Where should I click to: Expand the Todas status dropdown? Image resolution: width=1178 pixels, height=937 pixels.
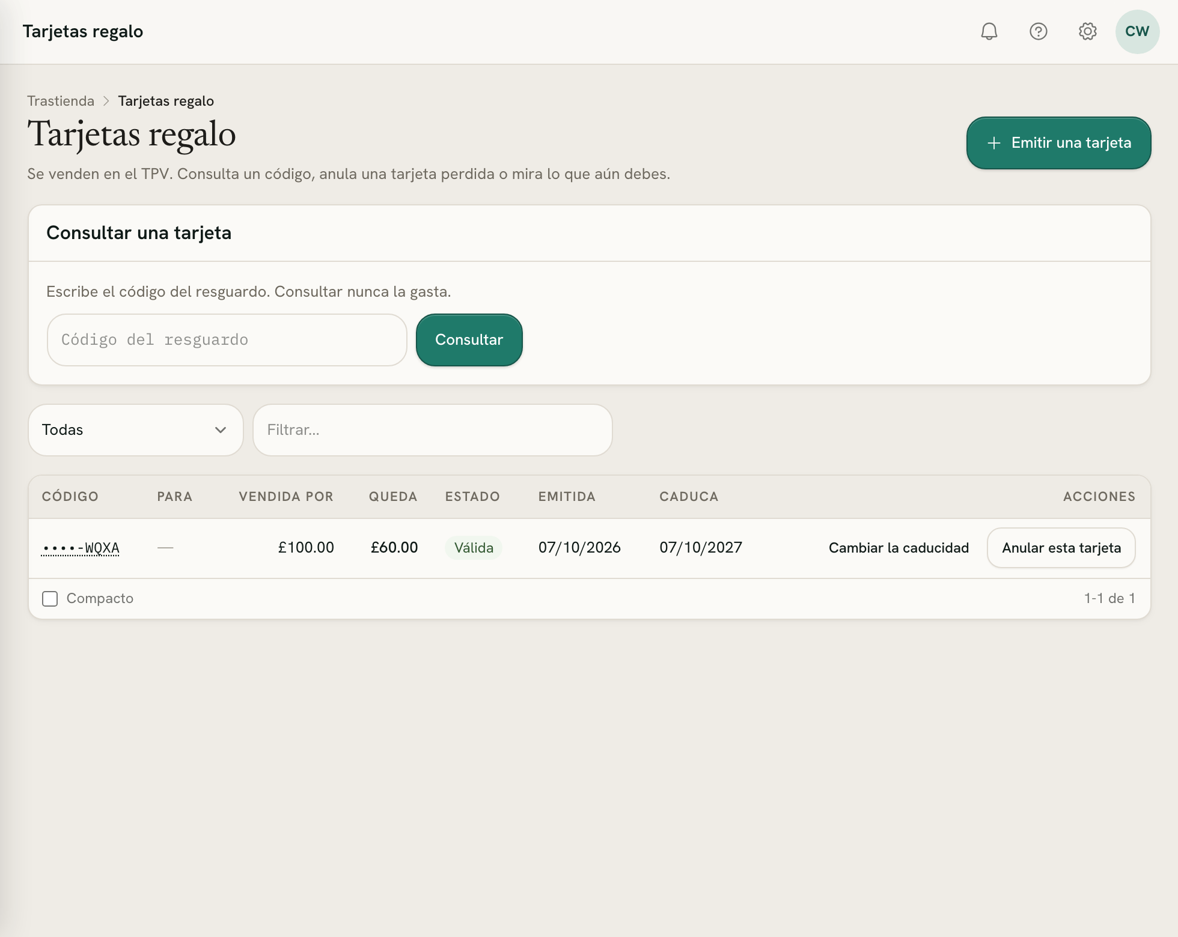click(x=136, y=430)
